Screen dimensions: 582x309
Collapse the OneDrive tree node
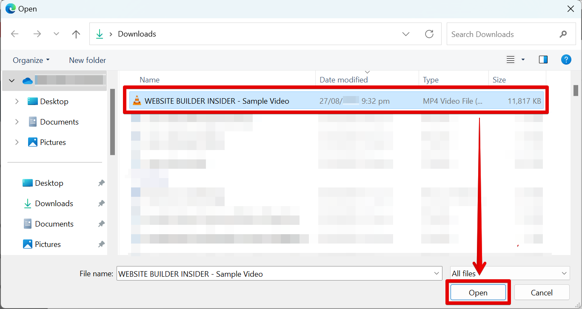coord(11,81)
